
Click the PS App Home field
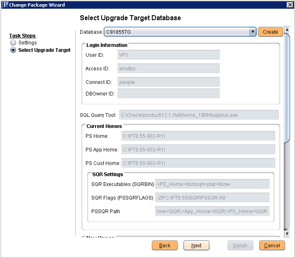point(198,149)
